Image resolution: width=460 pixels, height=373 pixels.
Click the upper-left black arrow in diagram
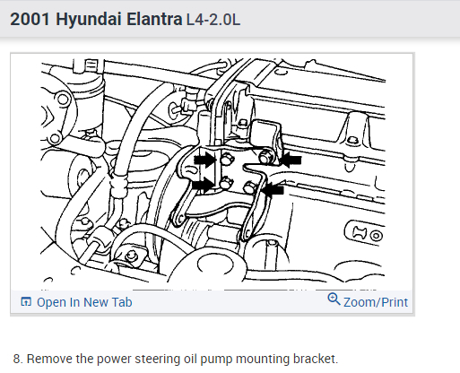(204, 160)
